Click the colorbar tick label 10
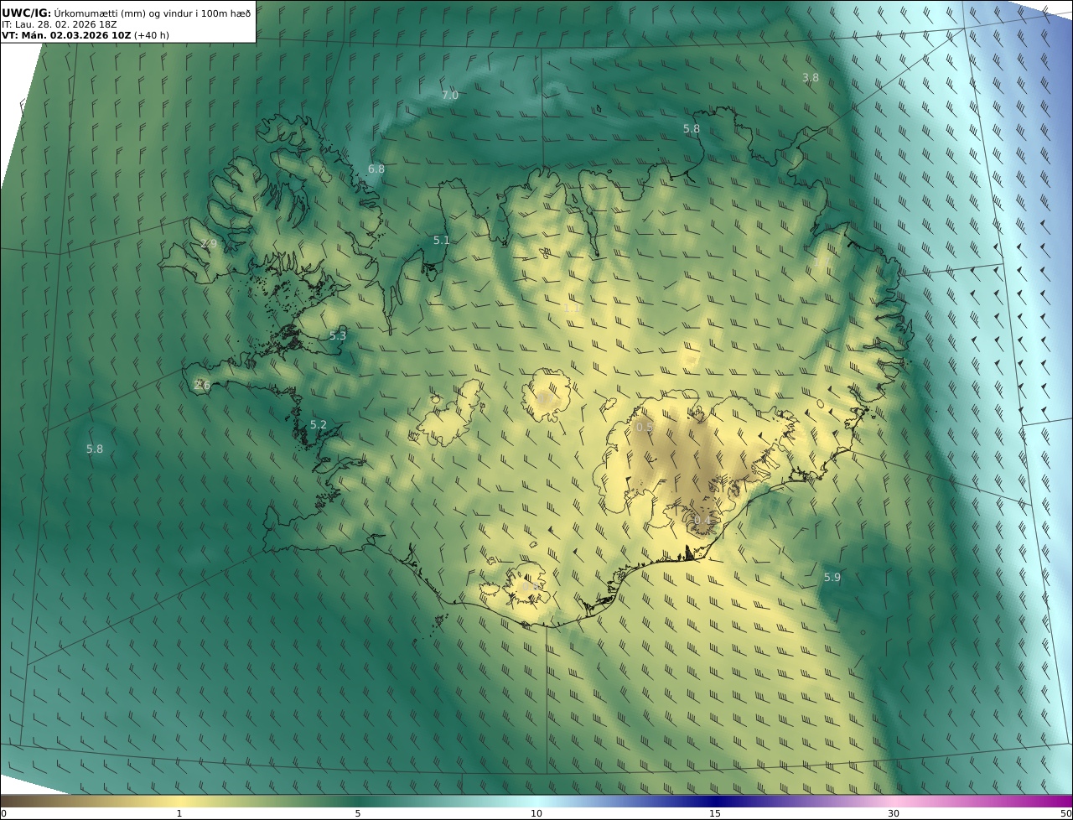Image resolution: width=1073 pixels, height=820 pixels. click(x=536, y=813)
